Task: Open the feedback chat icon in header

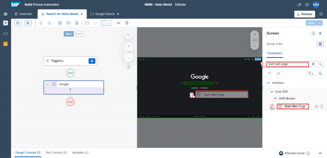Action: coord(299,4)
